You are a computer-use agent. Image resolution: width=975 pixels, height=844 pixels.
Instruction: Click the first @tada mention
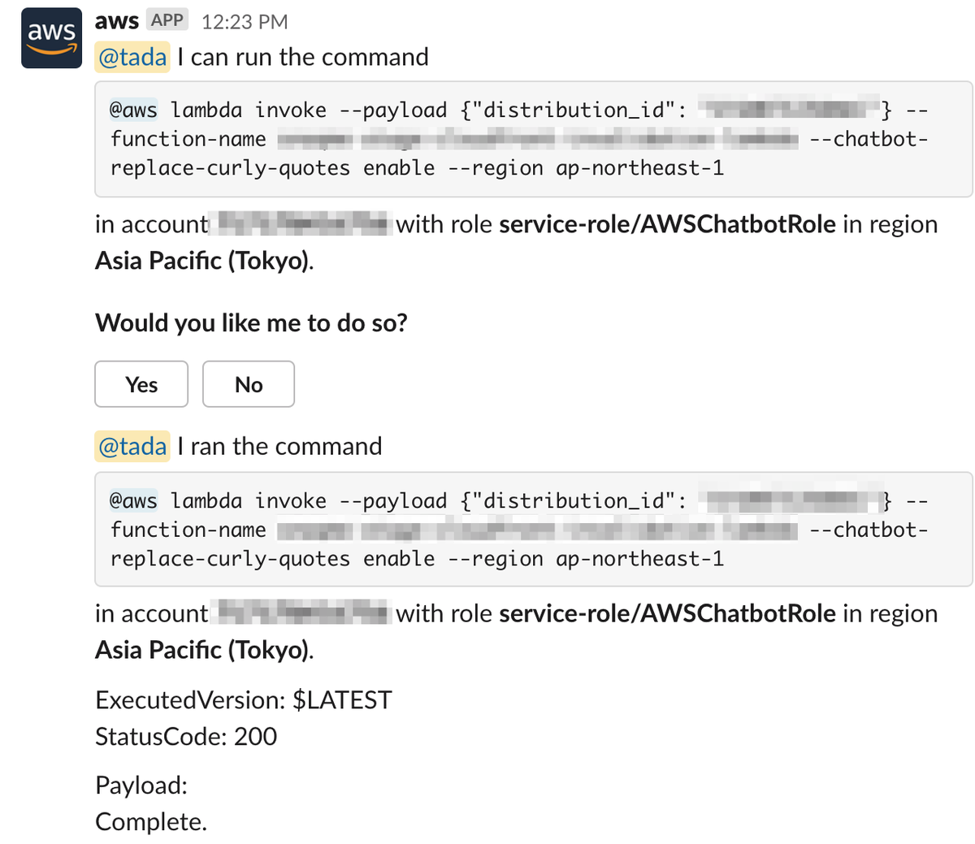pyautogui.click(x=132, y=57)
